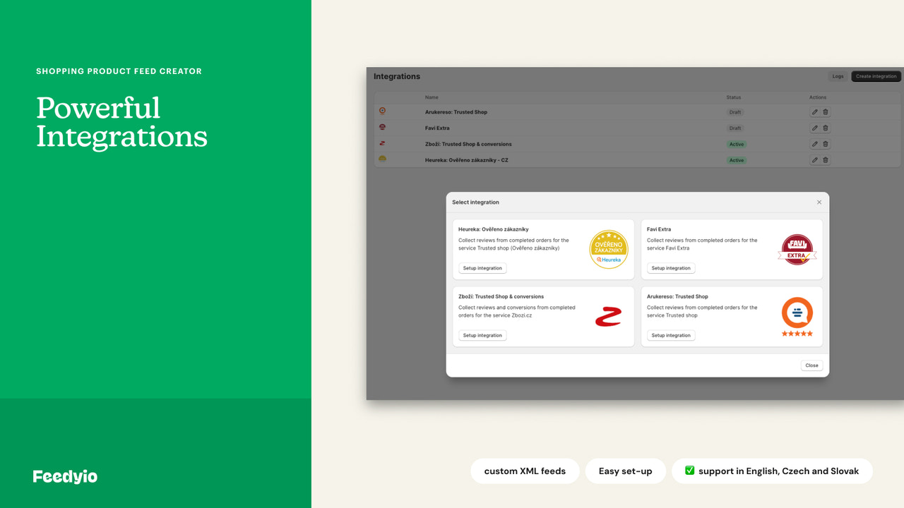Click the orange Arukereso speech-bubble logo
904x508 pixels.
point(797,313)
